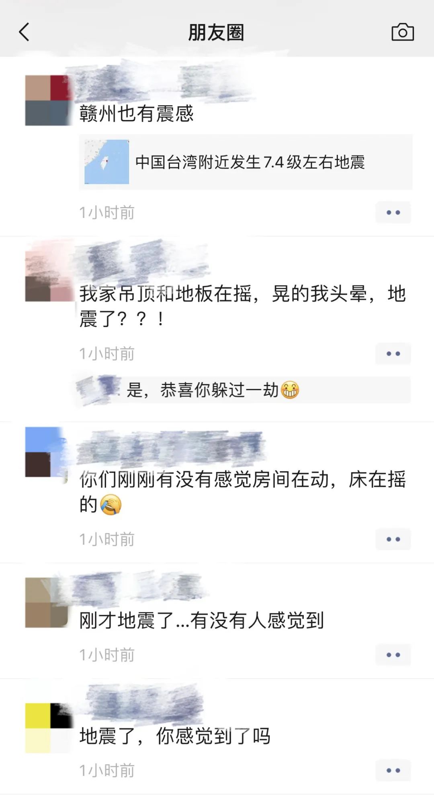The width and height of the screenshot is (434, 804).
Task: Open the camera icon to post
Action: click(403, 32)
